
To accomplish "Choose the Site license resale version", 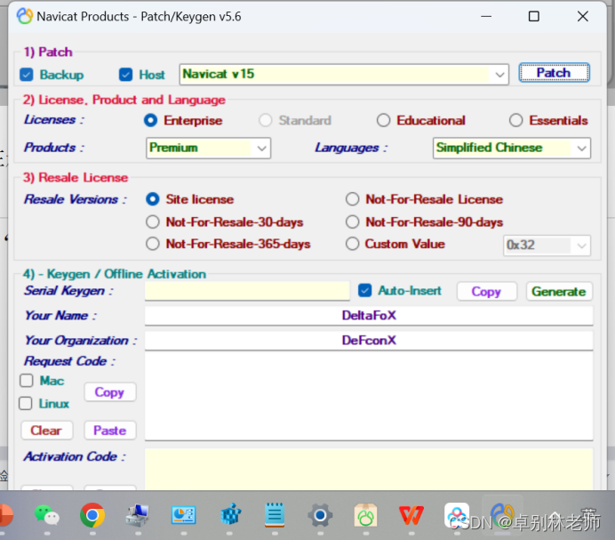I will click(153, 199).
